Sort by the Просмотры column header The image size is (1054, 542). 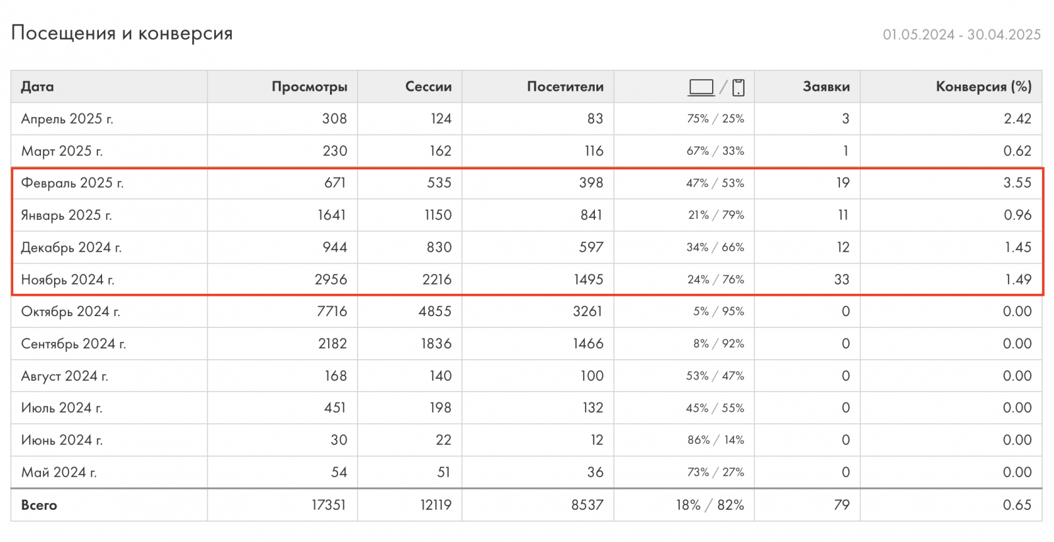click(309, 87)
